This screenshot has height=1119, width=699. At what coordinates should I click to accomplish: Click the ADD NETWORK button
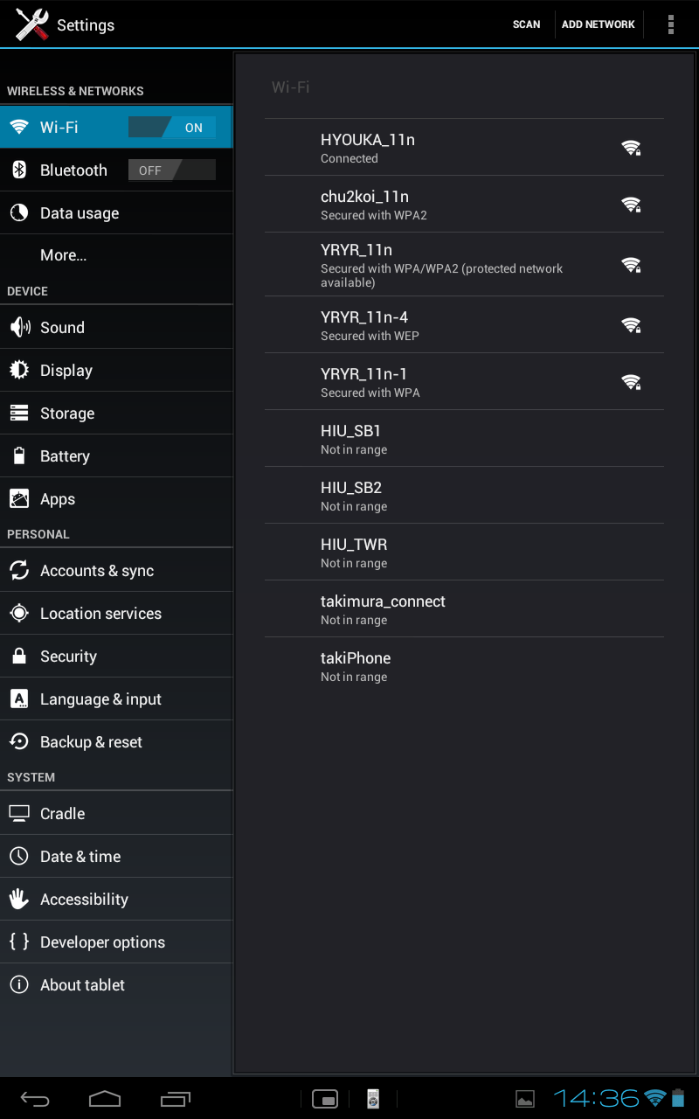(x=599, y=24)
